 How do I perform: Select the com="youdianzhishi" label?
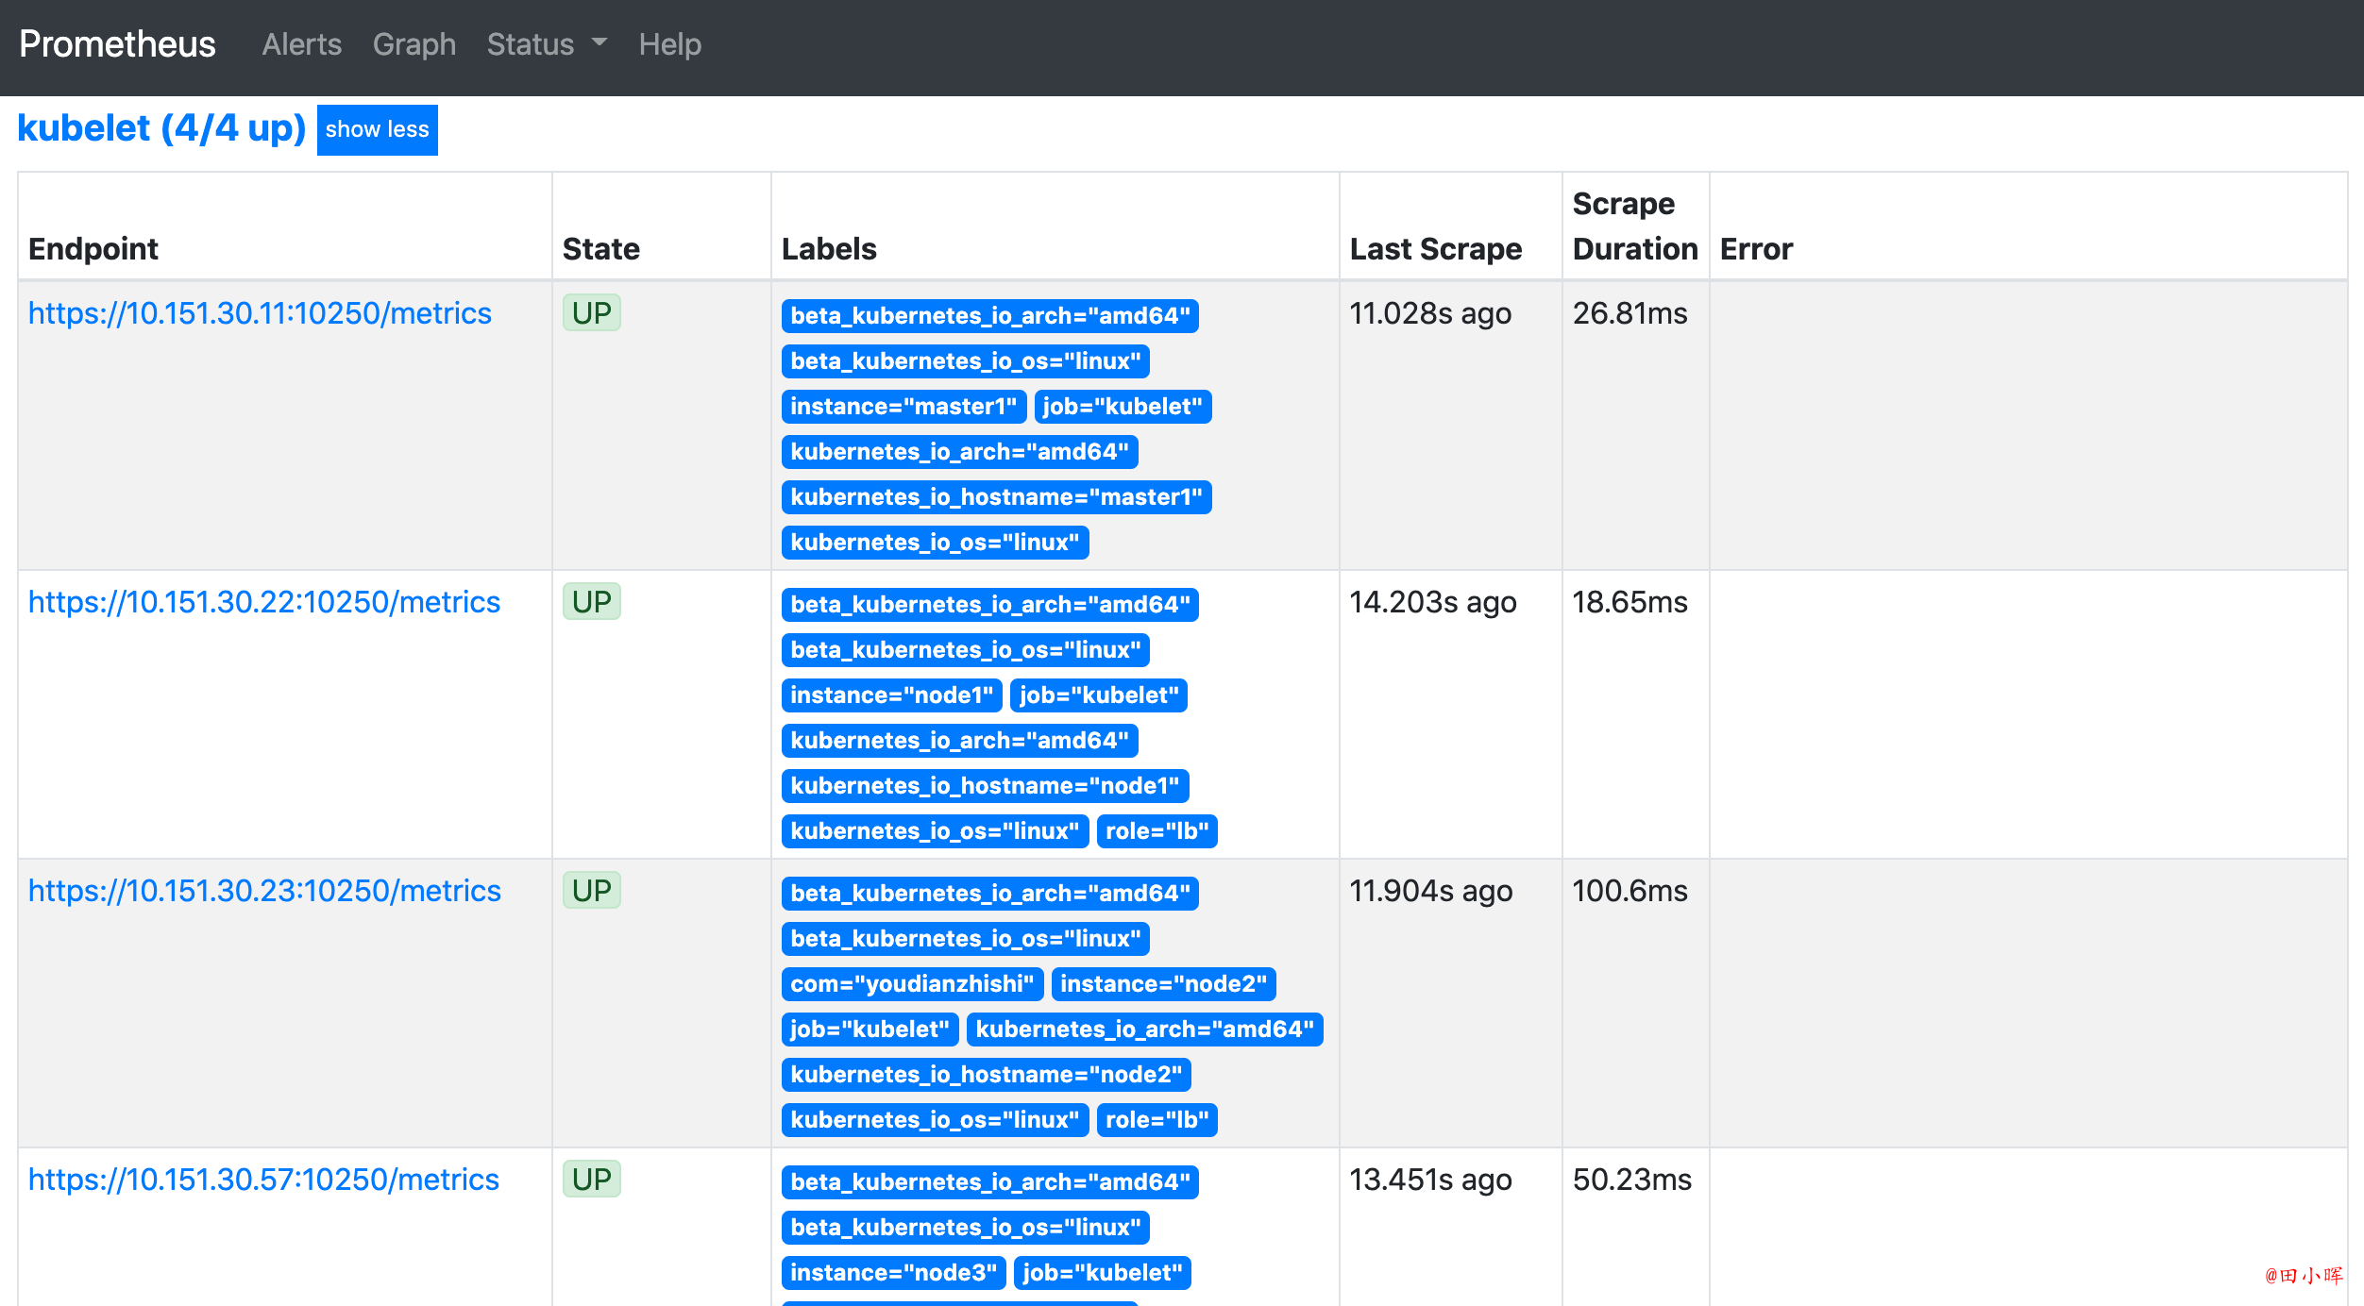(912, 984)
